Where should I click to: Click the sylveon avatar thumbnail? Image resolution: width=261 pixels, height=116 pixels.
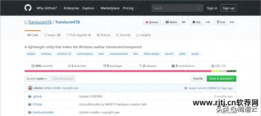click(30, 88)
